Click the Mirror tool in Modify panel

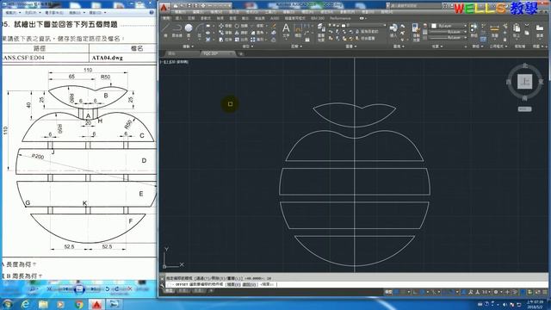coord(241,33)
